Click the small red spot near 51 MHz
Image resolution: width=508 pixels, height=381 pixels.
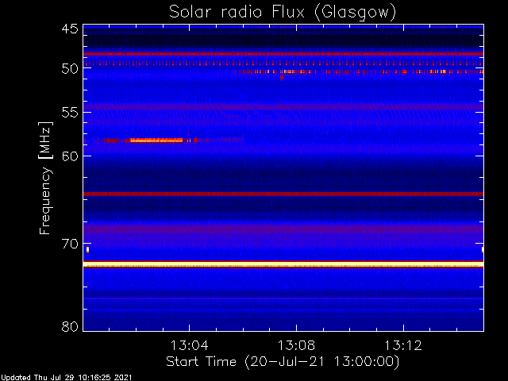(x=282, y=78)
